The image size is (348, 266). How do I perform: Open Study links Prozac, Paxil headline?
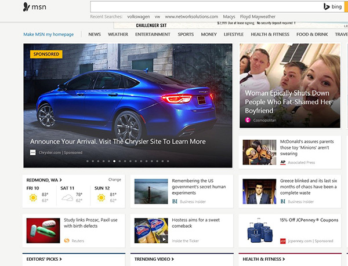[x=90, y=223]
